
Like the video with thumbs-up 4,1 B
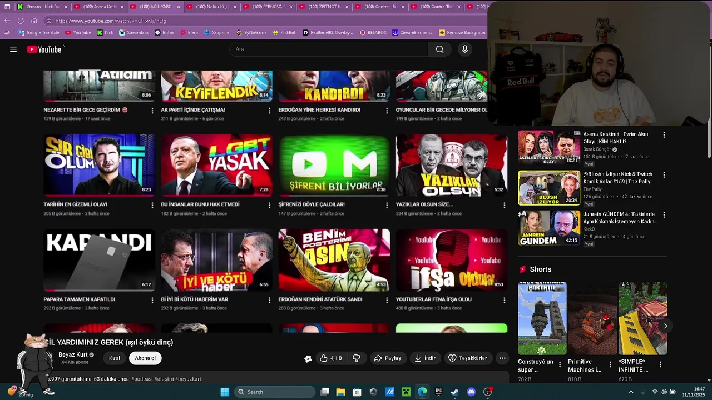[331, 358]
